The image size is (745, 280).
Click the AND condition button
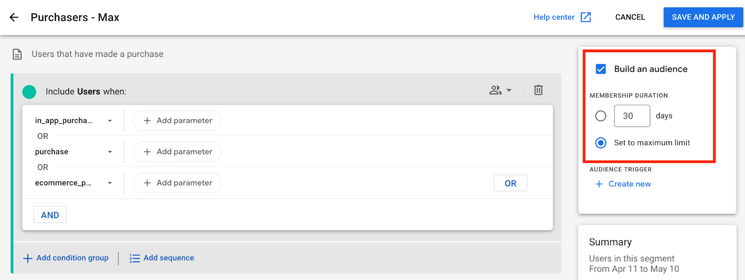(50, 215)
